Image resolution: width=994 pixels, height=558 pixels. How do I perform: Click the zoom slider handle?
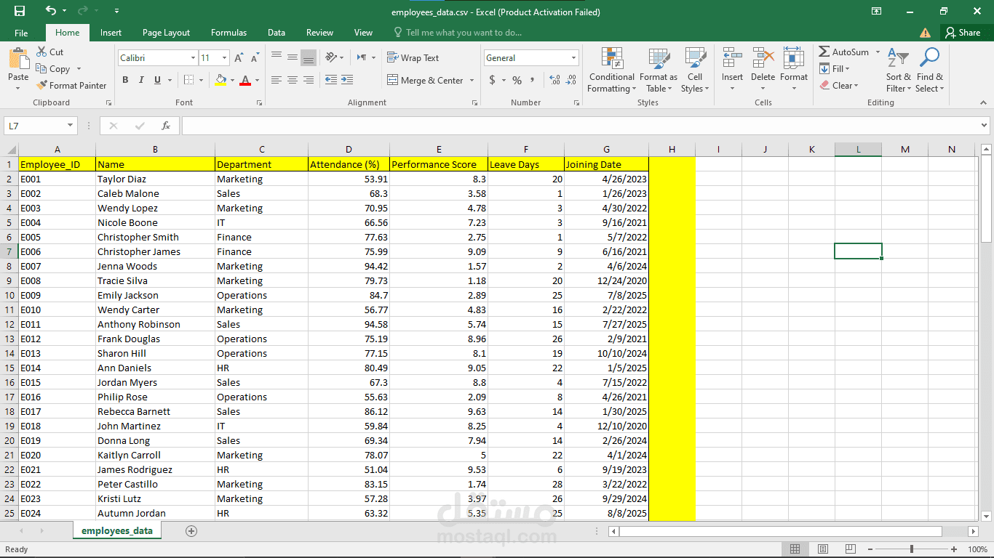(912, 549)
